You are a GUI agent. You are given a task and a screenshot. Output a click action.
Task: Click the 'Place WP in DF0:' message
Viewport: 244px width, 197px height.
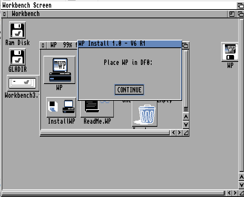128,63
